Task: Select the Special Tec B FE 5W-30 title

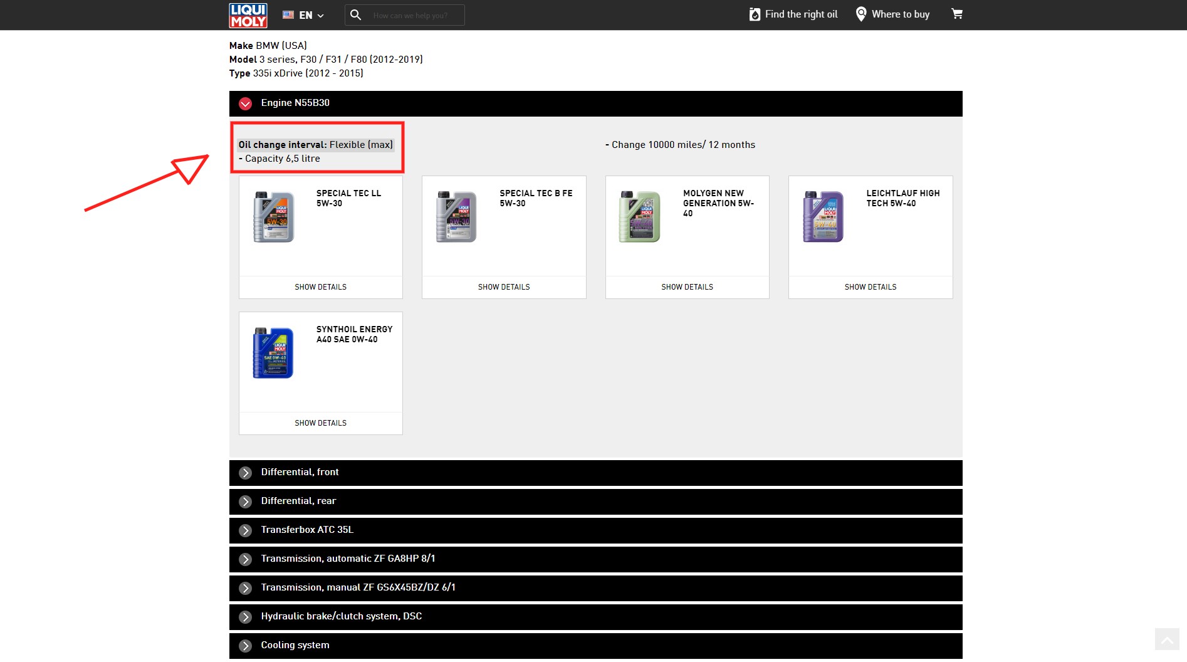Action: [x=536, y=198]
